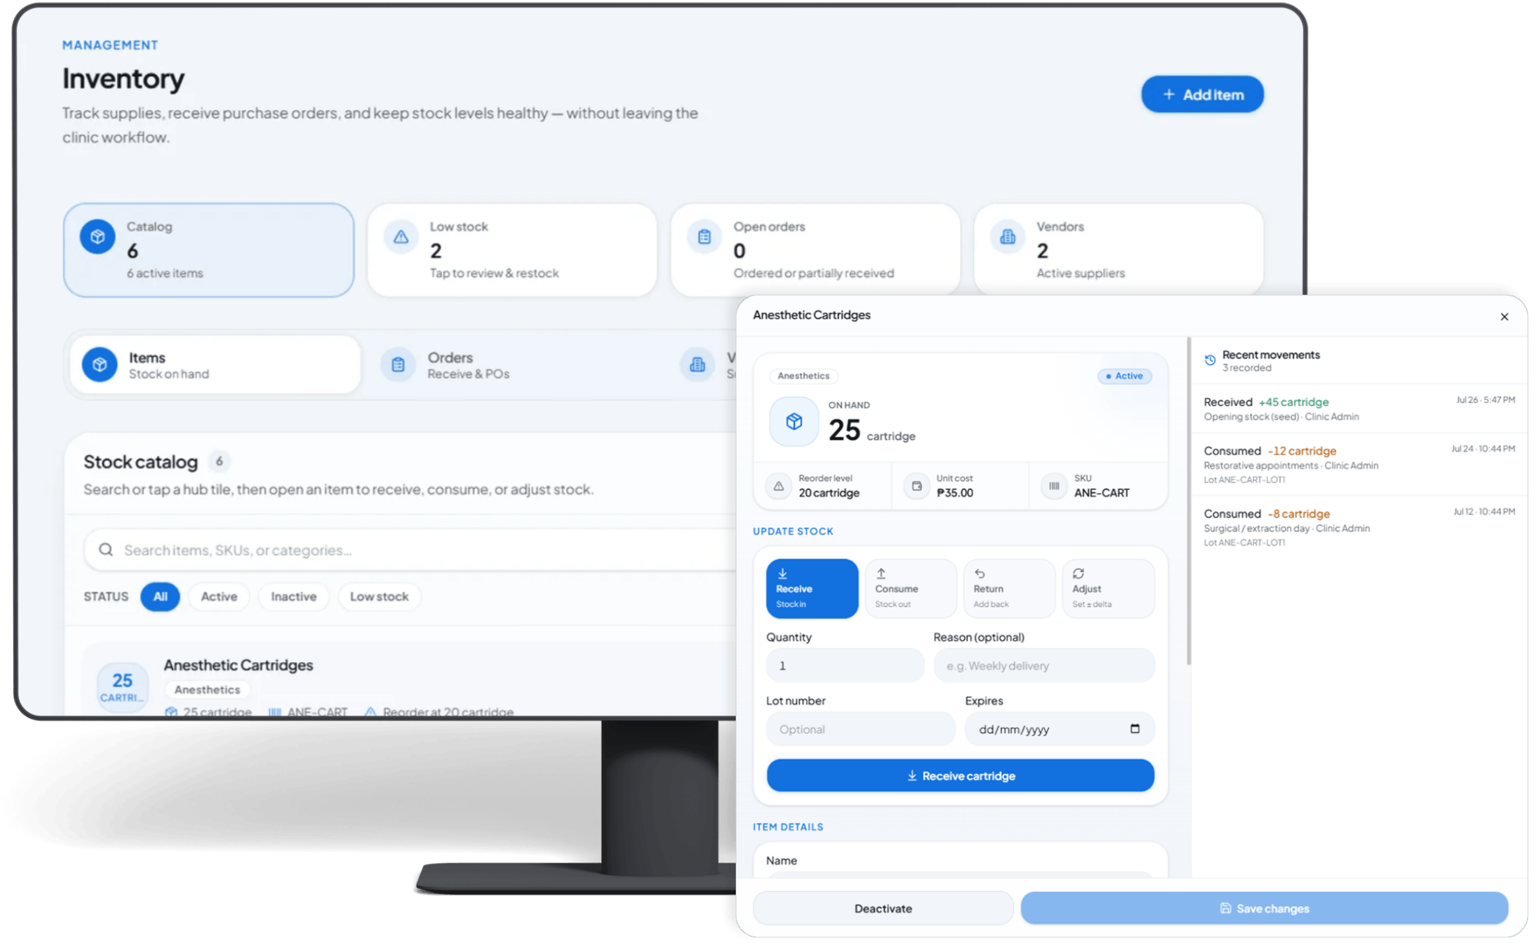The height and width of the screenshot is (947, 1539).
Task: Click the Add item button
Action: [x=1202, y=94]
